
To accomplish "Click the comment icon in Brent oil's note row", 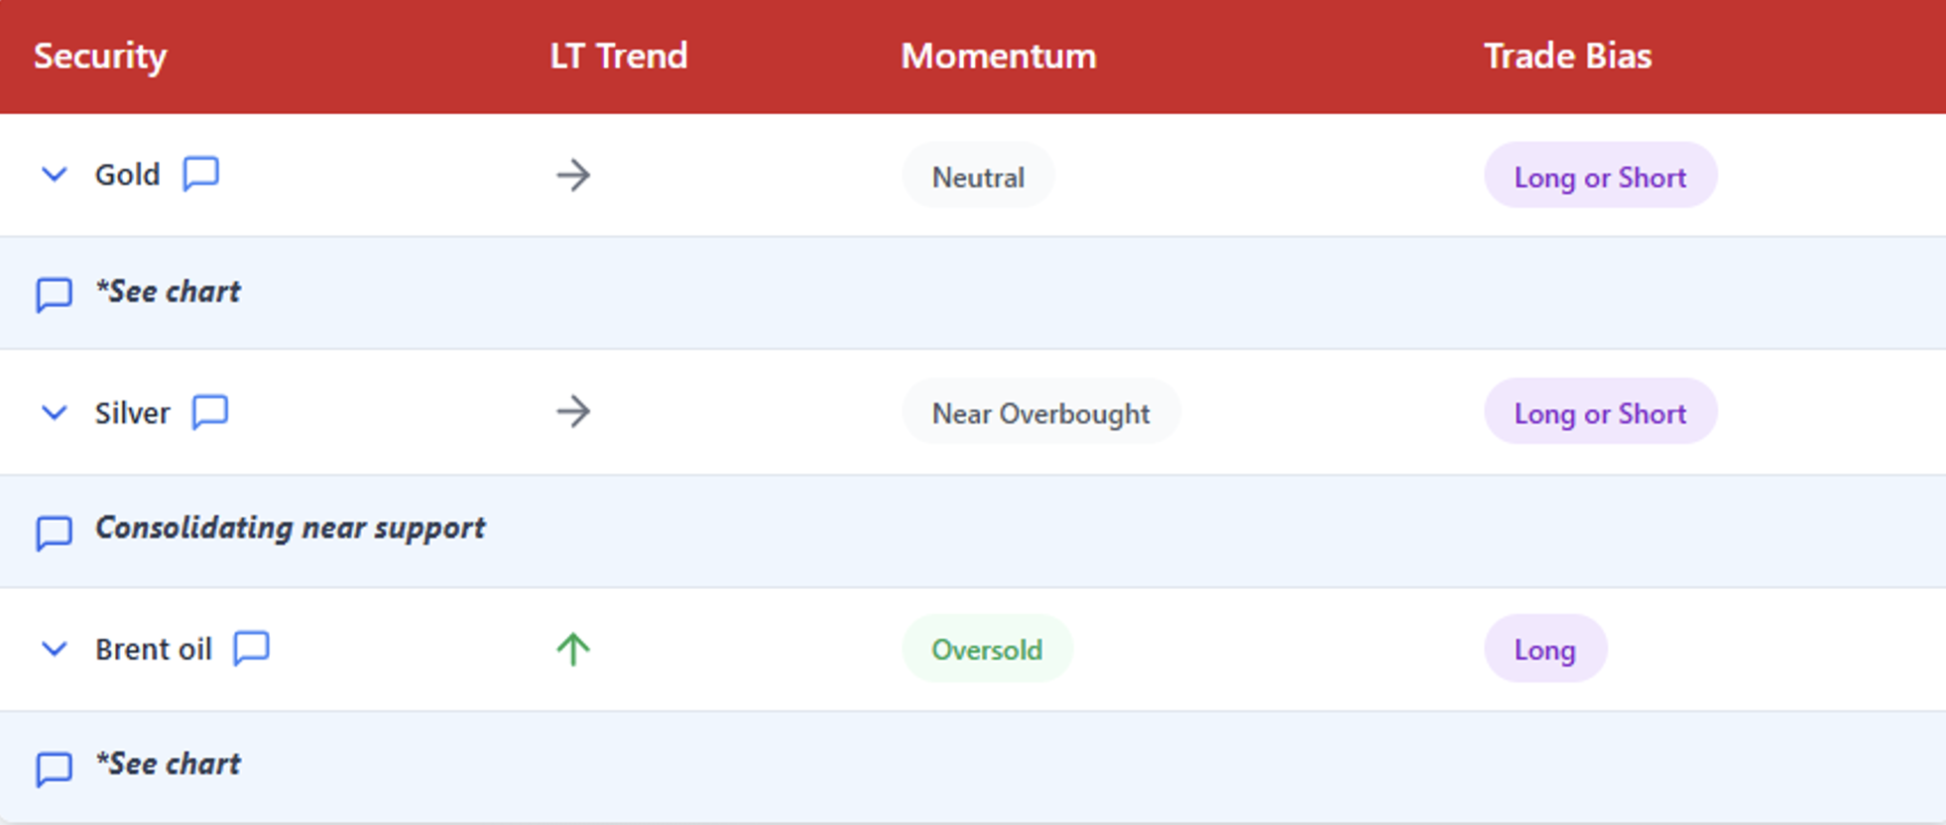I will [x=54, y=767].
